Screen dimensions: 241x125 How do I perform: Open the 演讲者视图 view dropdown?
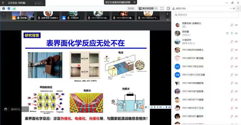148,8
